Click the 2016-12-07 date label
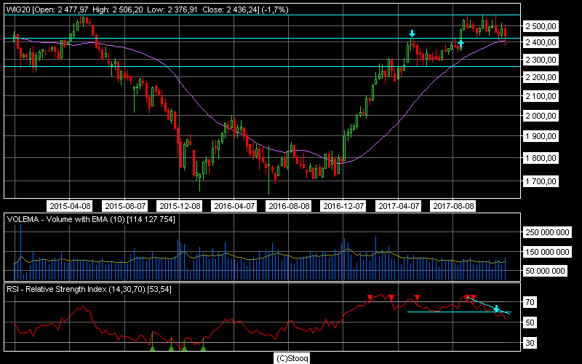Screen dimensions: 582x364 343,206
